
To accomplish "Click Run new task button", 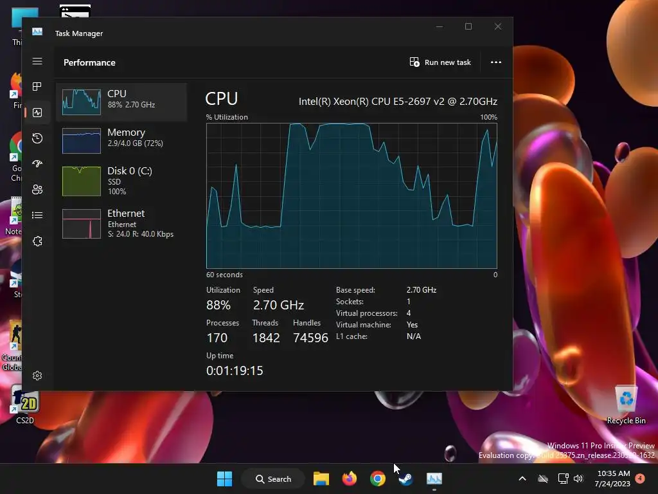I will 440,62.
